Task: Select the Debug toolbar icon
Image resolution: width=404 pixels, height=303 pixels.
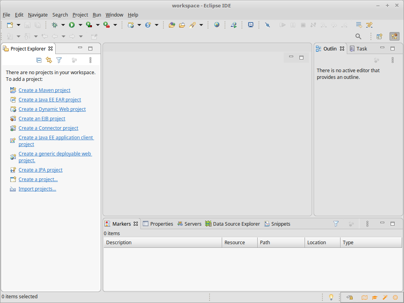Action: pyautogui.click(x=55, y=24)
